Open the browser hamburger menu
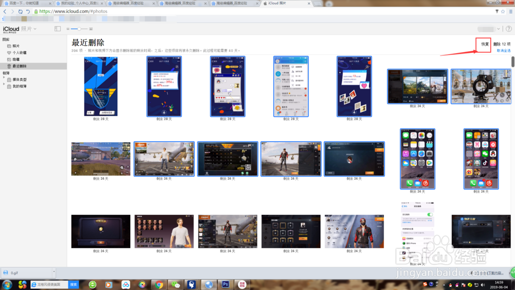The image size is (515, 290). tap(510, 11)
